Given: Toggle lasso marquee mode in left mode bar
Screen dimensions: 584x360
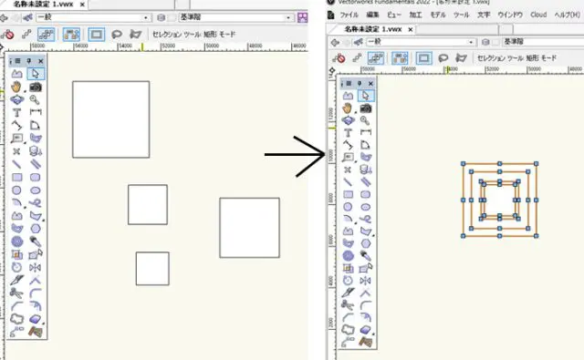Looking at the screenshot, I should 117,35.
